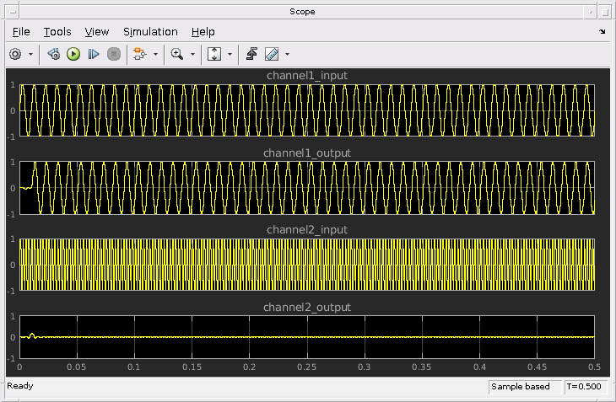Click the channel2_output plot area
This screenshot has width=616, height=402.
coord(306,337)
